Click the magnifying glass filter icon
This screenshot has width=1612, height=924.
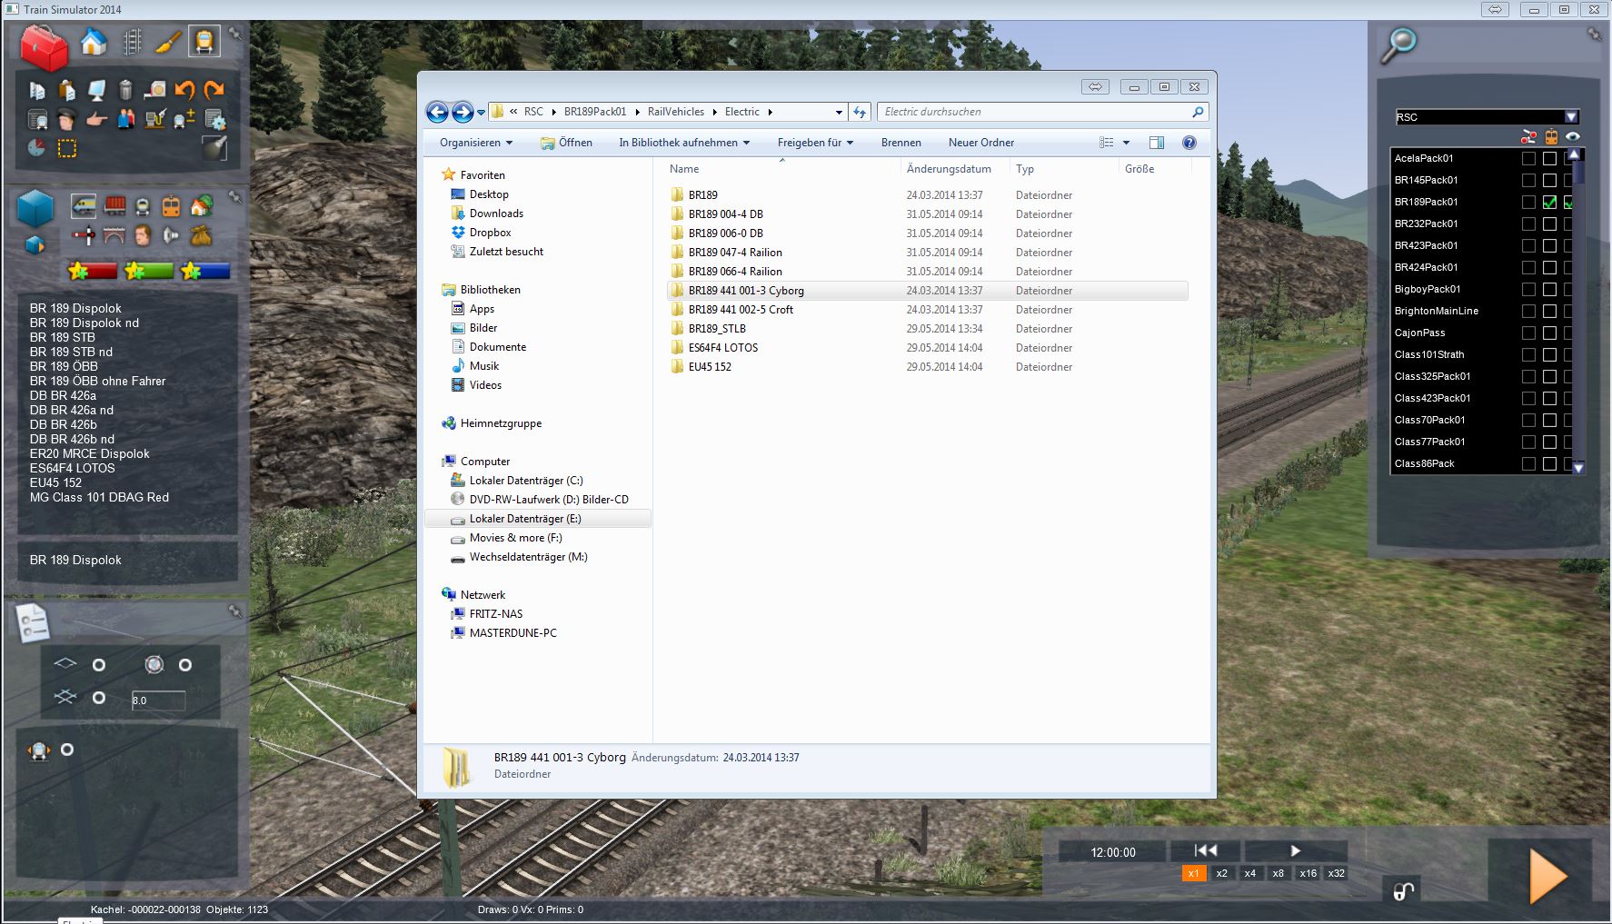click(1398, 45)
